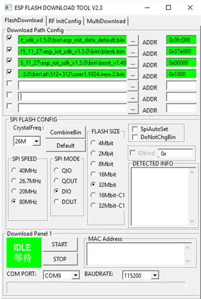Click DETECTED INFO scrollbar down arrow
The image size is (201, 299).
click(192, 221)
